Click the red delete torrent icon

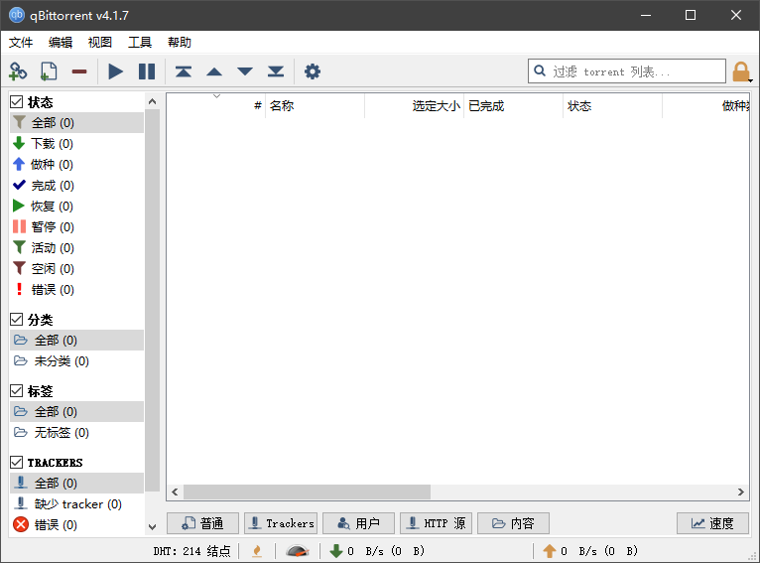[79, 71]
